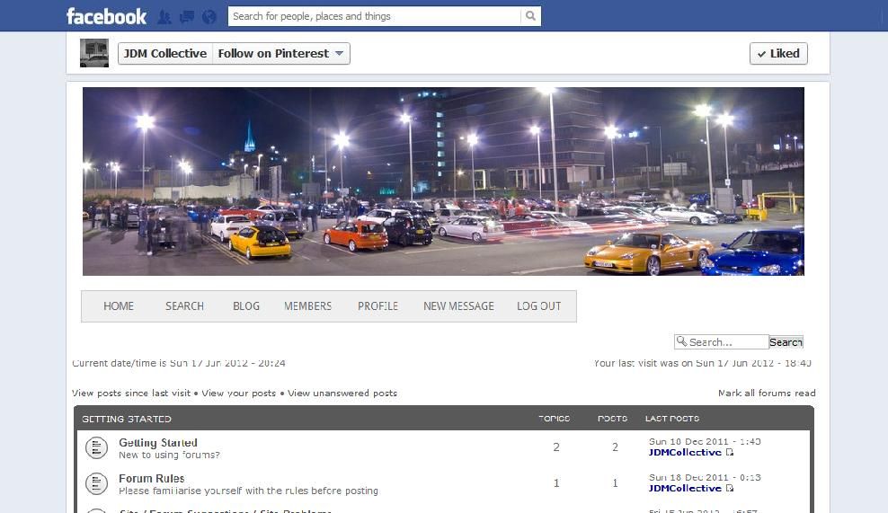Viewport: 888px width, 513px height.
Task: Click View your posts link
Action: click(239, 393)
